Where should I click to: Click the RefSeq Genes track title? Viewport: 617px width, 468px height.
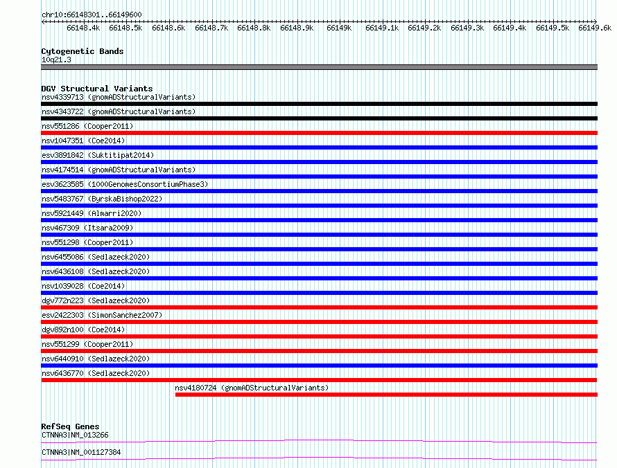(x=71, y=426)
